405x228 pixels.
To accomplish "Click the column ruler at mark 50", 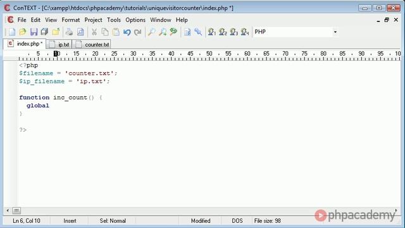I will click(209, 54).
